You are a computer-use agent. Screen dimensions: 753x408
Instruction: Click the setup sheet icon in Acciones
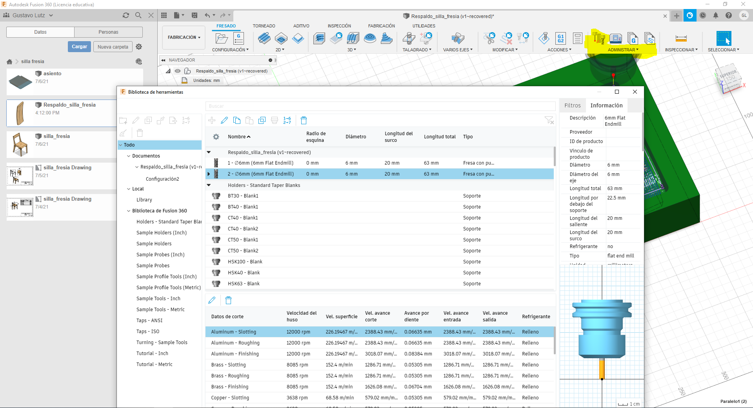[x=577, y=38]
